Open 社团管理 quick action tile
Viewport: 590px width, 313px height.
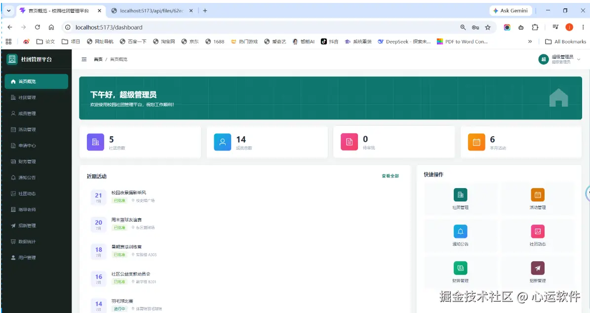(460, 199)
